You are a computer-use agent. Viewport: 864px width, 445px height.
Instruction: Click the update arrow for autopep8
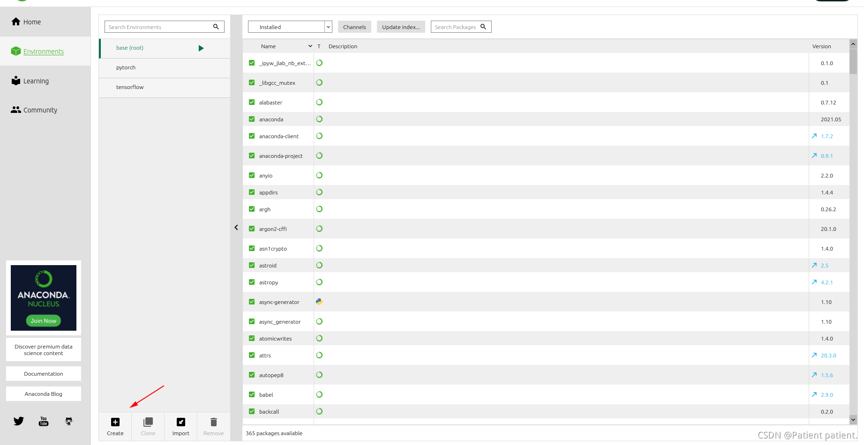(x=814, y=375)
